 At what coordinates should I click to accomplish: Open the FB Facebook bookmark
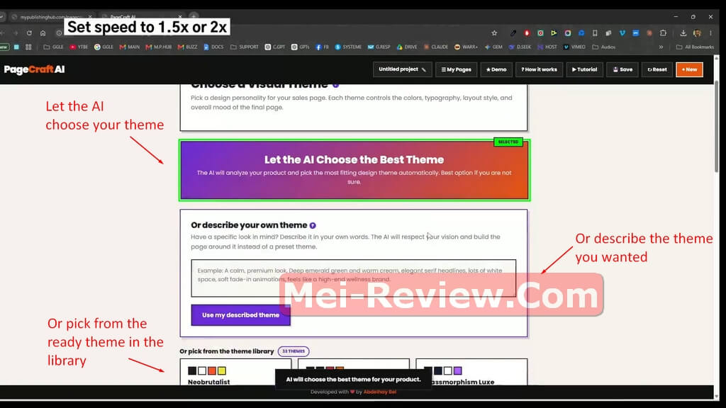323,47
